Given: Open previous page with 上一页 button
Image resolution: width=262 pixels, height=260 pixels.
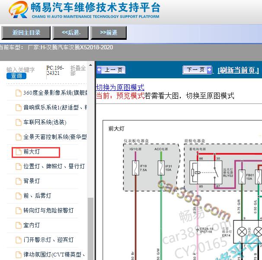Looking at the screenshot, I should pos(111,70).
